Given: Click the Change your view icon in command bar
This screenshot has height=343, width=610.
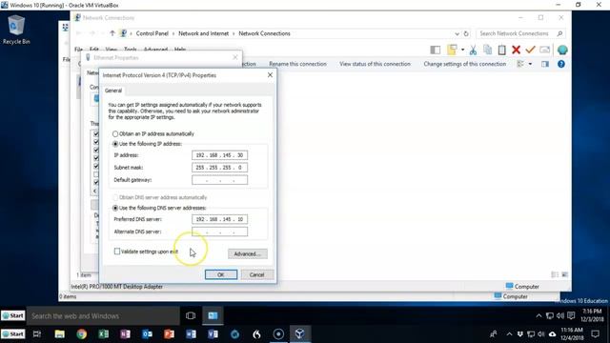Looking at the screenshot, I should point(520,64).
